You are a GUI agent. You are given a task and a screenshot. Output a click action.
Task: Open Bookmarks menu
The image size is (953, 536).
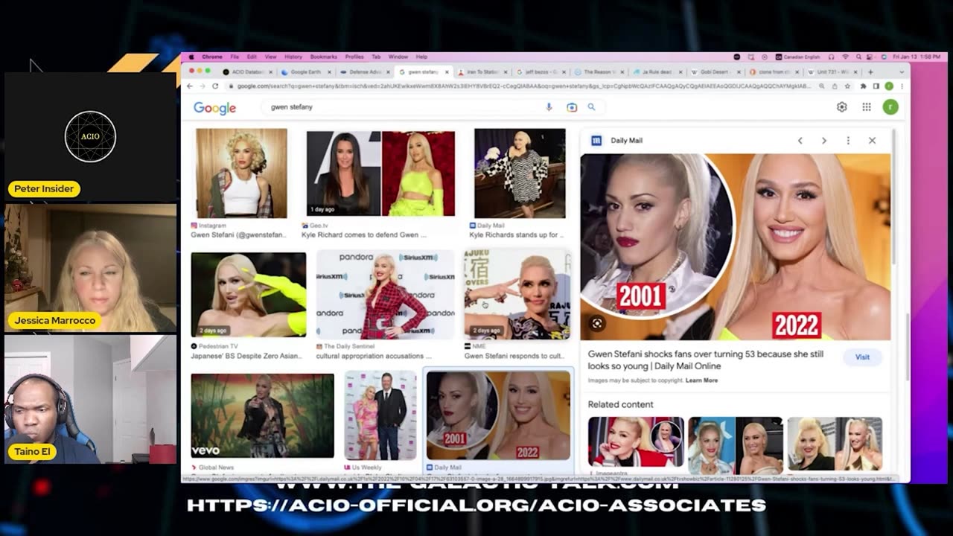click(324, 57)
